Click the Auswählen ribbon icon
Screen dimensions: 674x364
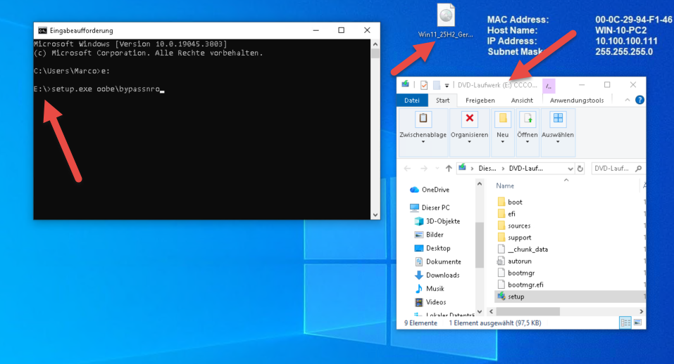click(x=558, y=119)
